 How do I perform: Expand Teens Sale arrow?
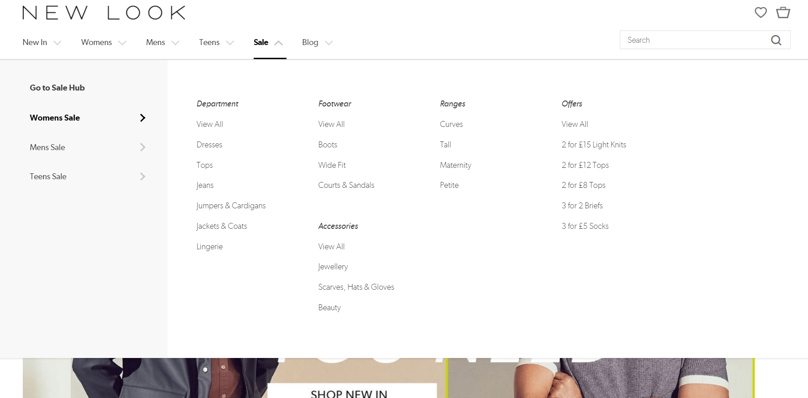(143, 176)
